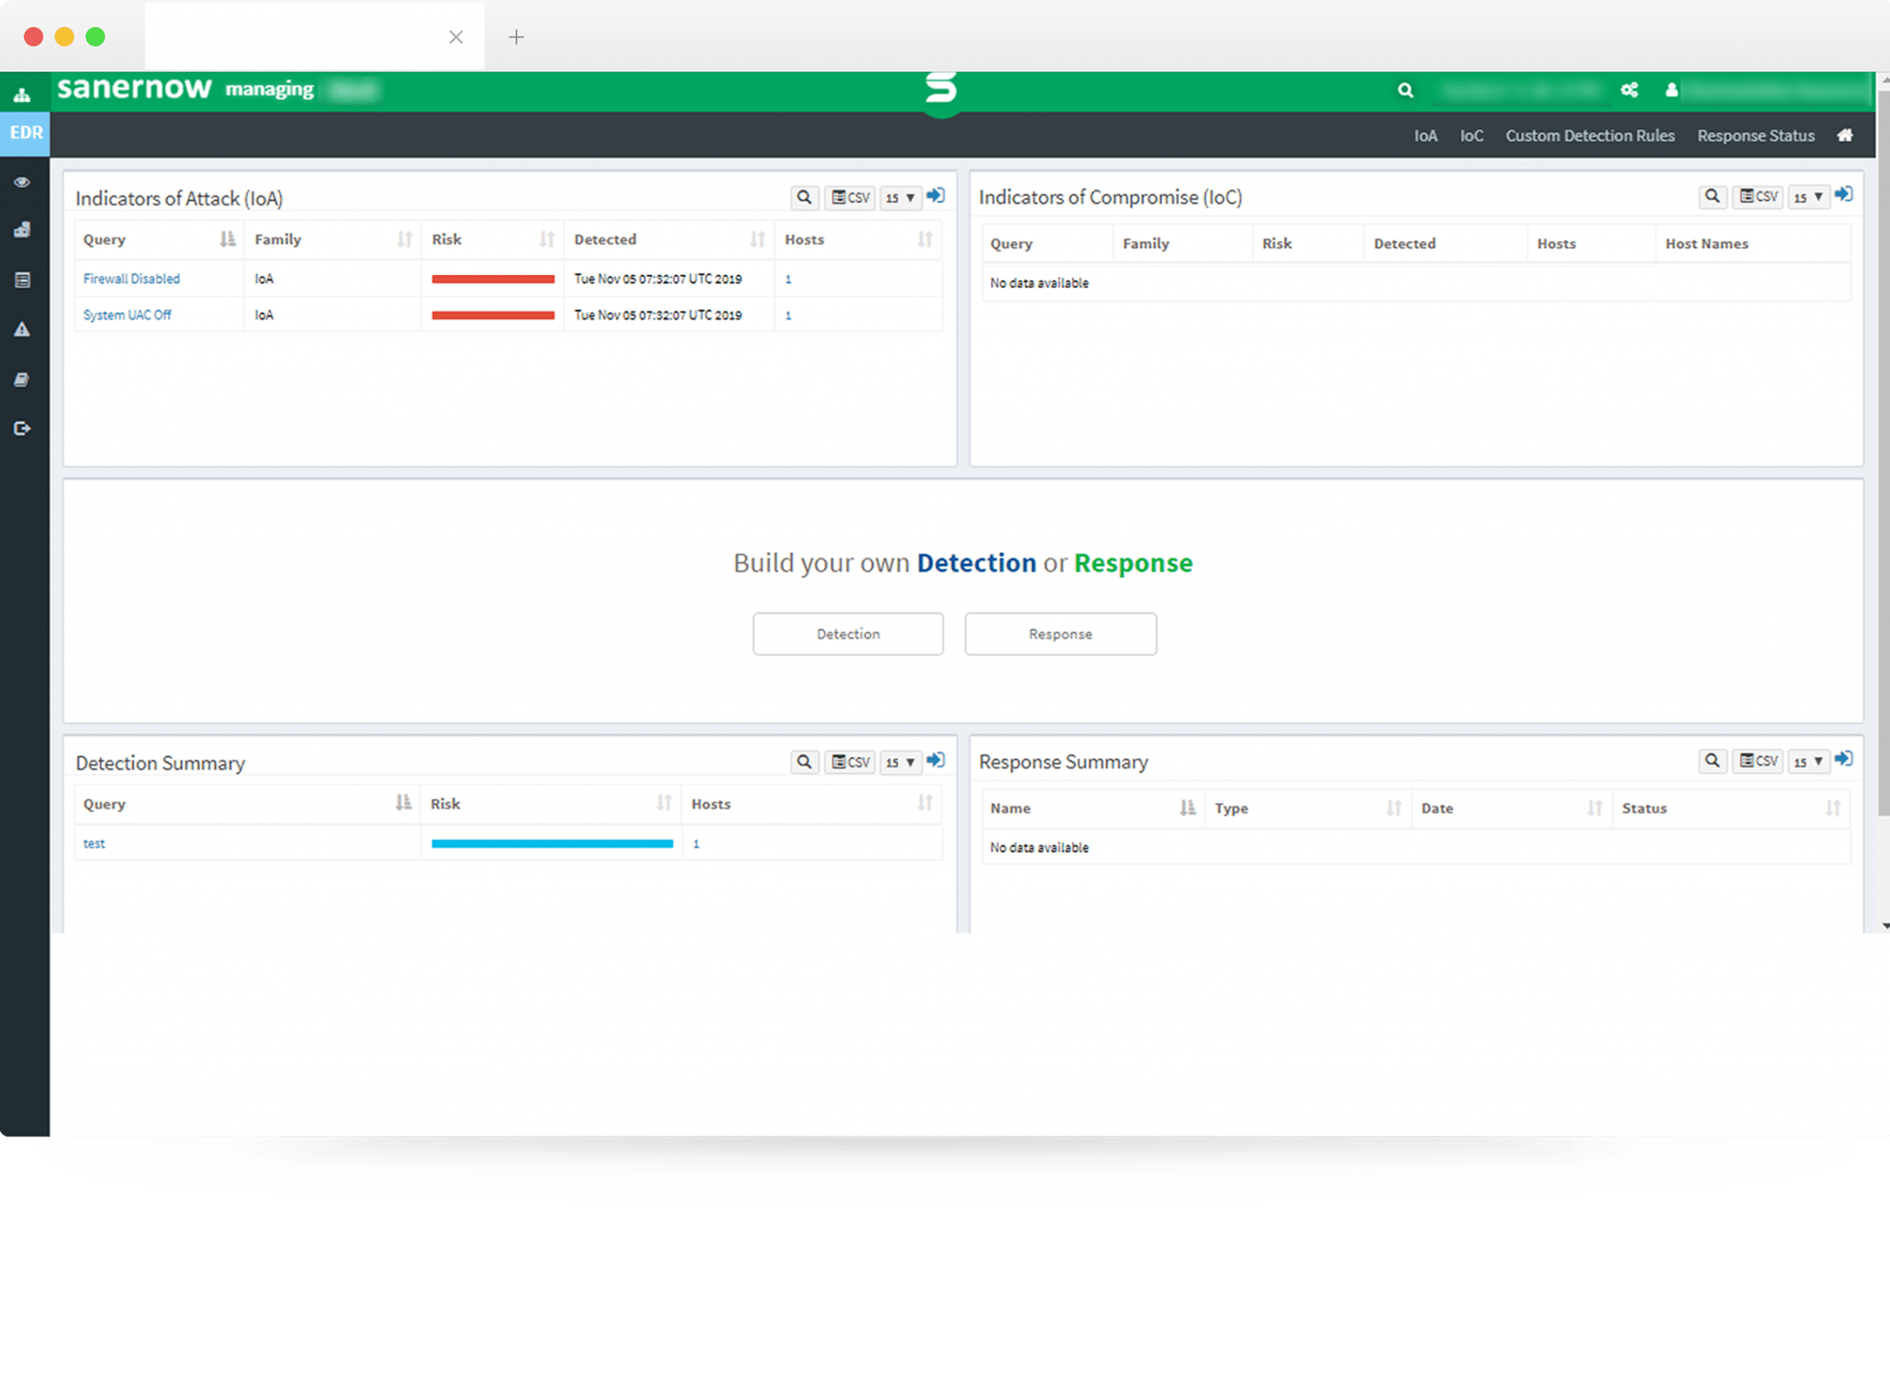The image size is (1890, 1395).
Task: Open the warning alerts sidebar icon
Action: click(x=22, y=329)
